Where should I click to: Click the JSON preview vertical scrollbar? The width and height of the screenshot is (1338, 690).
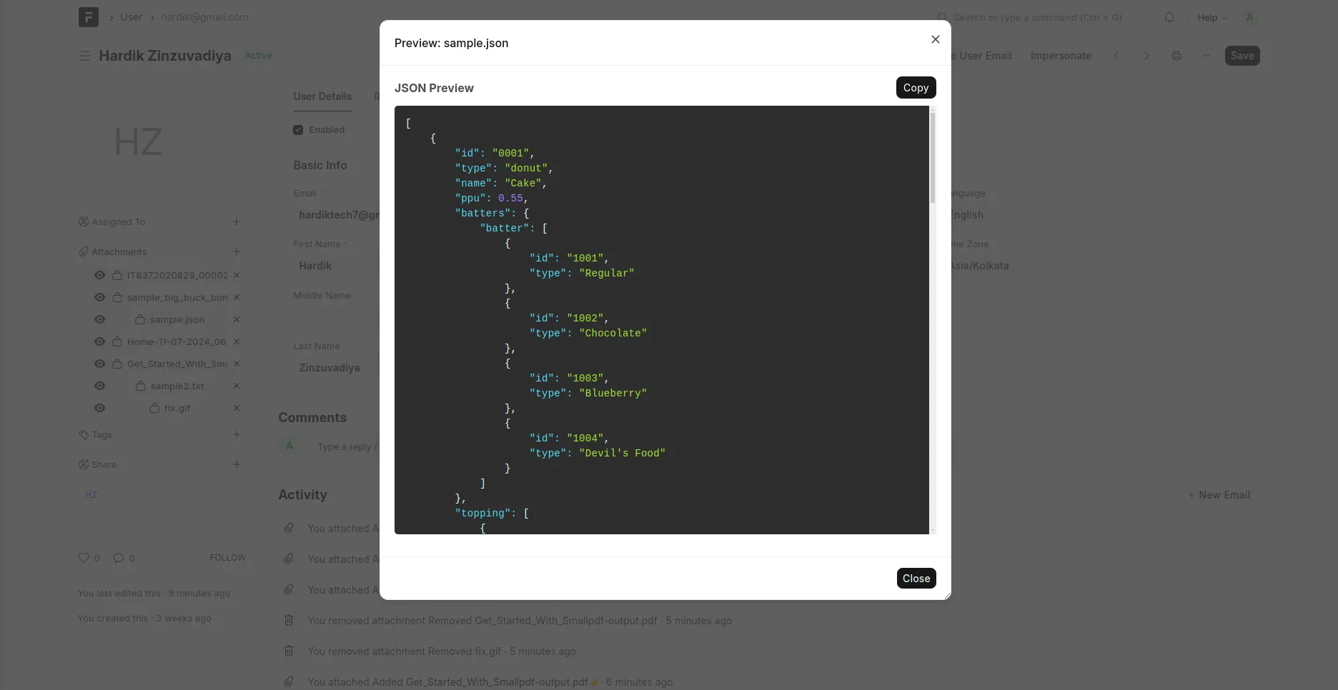(932, 159)
